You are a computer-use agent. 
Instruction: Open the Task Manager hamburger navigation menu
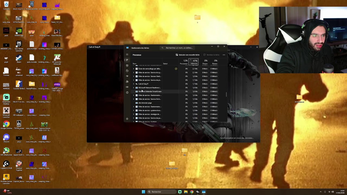pyautogui.click(x=127, y=55)
